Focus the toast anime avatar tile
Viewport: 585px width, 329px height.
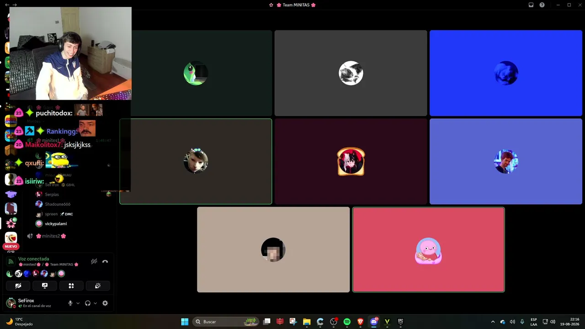pos(351,161)
